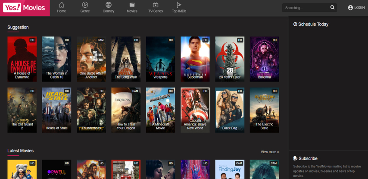Click the CAM badge on One Battle After Another

click(x=101, y=40)
